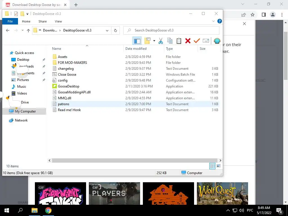Refresh the DesktopGoose v0.3 folder
This screenshot has width=288, height=216.
point(116,30)
